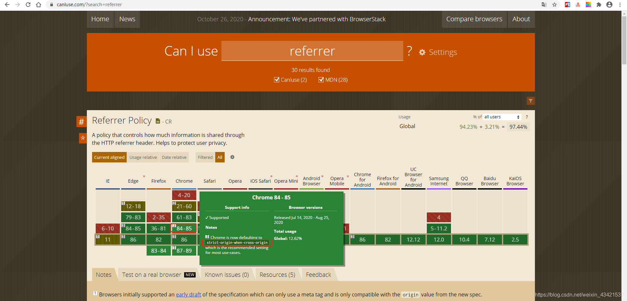This screenshot has width=627, height=301.
Task: Open the News nav item
Action: [127, 19]
